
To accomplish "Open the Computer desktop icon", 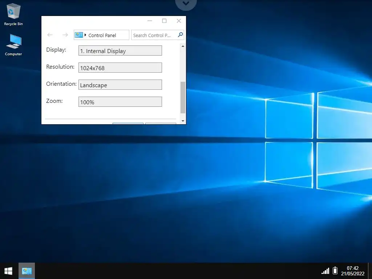I will click(x=13, y=45).
